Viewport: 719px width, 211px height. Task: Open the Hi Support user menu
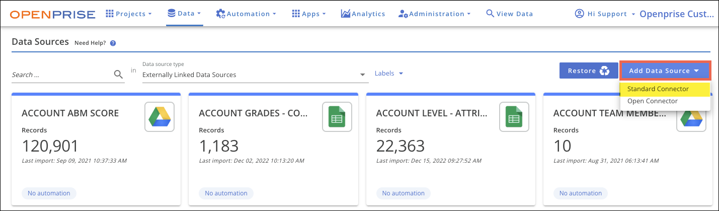tap(604, 14)
